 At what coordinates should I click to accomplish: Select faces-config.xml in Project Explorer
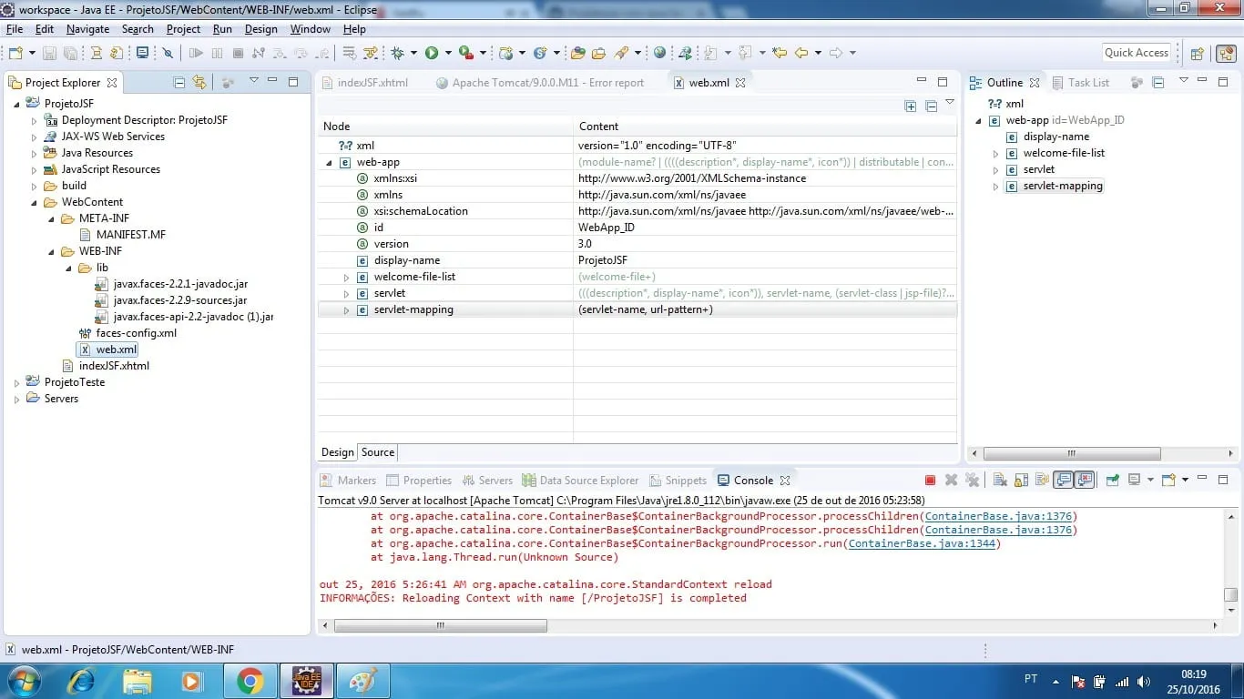click(136, 333)
